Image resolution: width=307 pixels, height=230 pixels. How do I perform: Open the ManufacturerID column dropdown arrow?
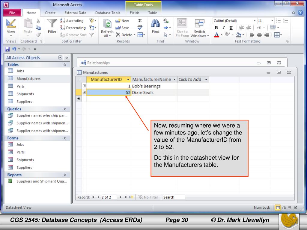coord(128,80)
